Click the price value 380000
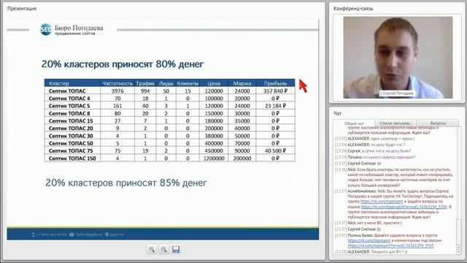 point(214,136)
